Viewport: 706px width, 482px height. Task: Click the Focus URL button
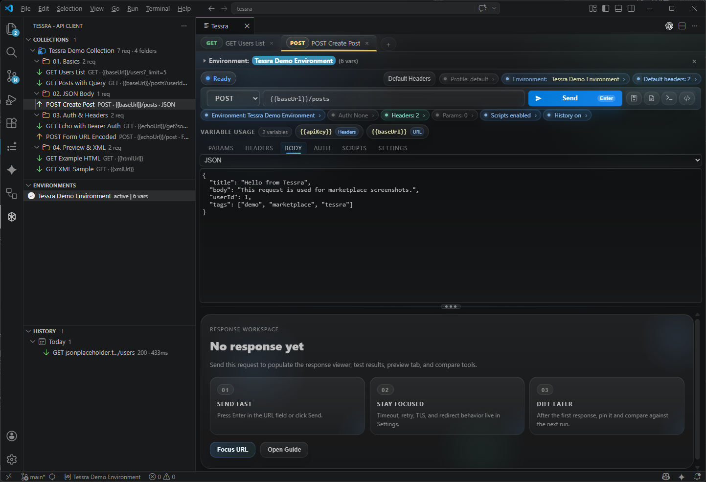pyautogui.click(x=232, y=449)
